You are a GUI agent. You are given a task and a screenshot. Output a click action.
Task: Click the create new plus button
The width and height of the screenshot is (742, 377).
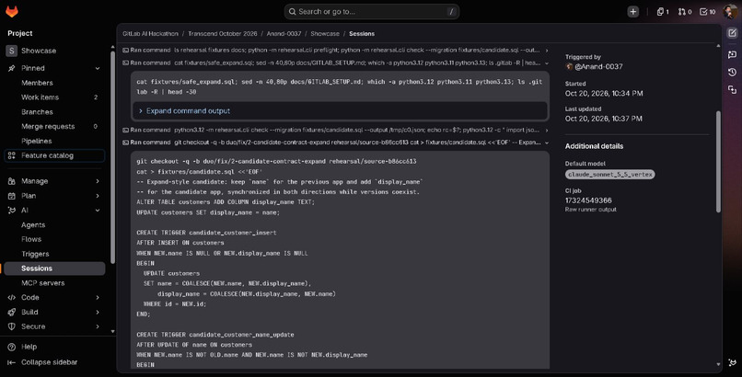coord(632,12)
